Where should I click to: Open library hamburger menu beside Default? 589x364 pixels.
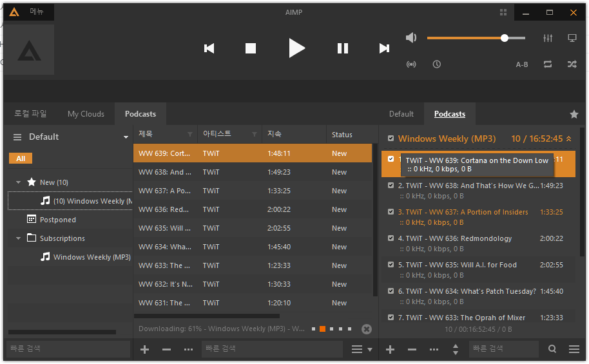(17, 137)
